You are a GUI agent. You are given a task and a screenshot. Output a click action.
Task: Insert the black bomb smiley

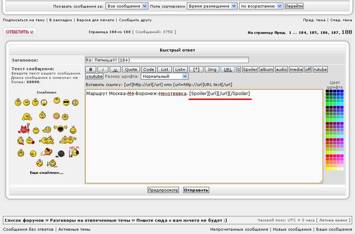click(61, 154)
